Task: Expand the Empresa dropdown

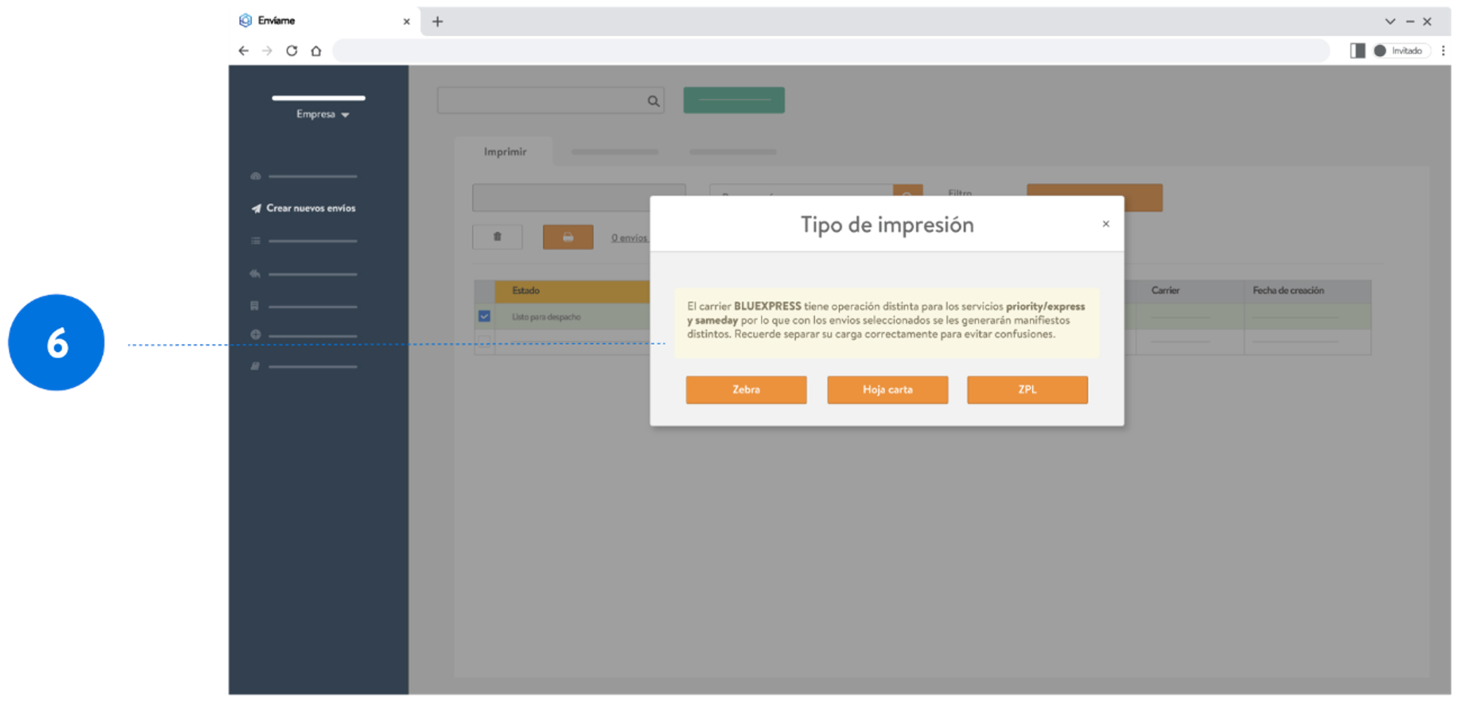Action: (x=322, y=114)
